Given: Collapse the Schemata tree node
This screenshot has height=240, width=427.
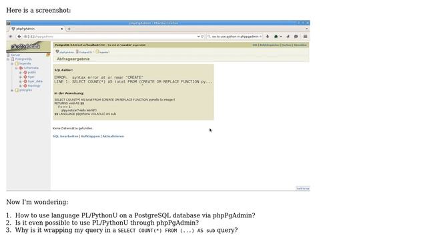Looking at the screenshot, I should point(16,68).
